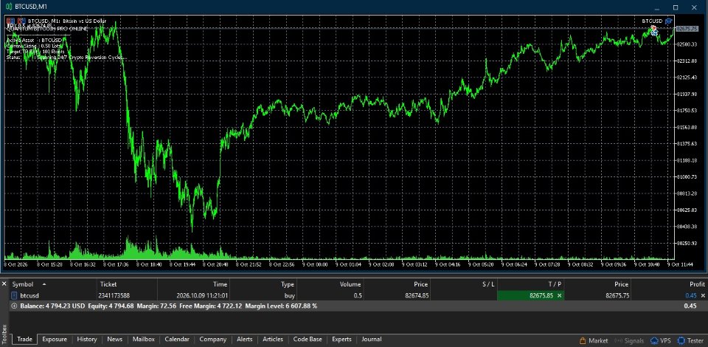Open the Articles tab
708x347 pixels.
tap(273, 340)
